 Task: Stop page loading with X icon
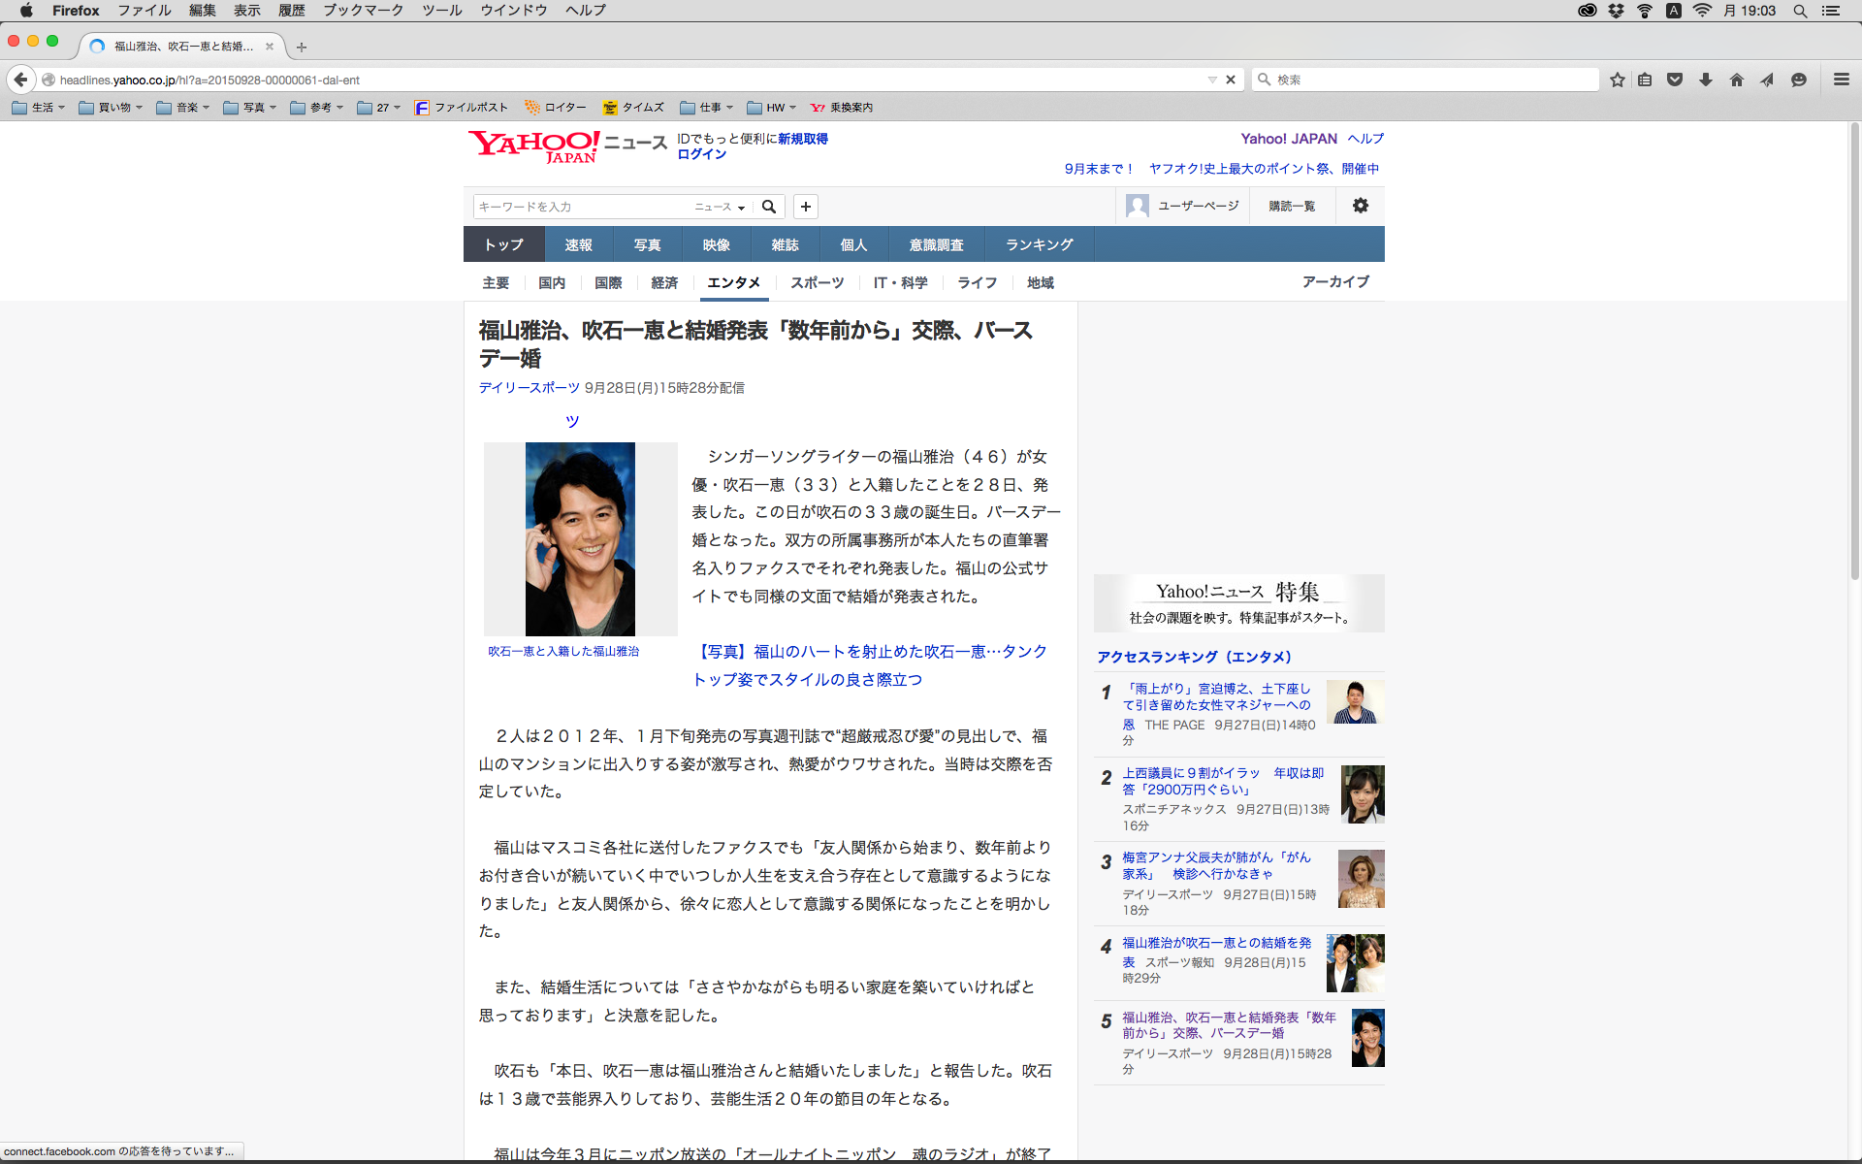1231,80
